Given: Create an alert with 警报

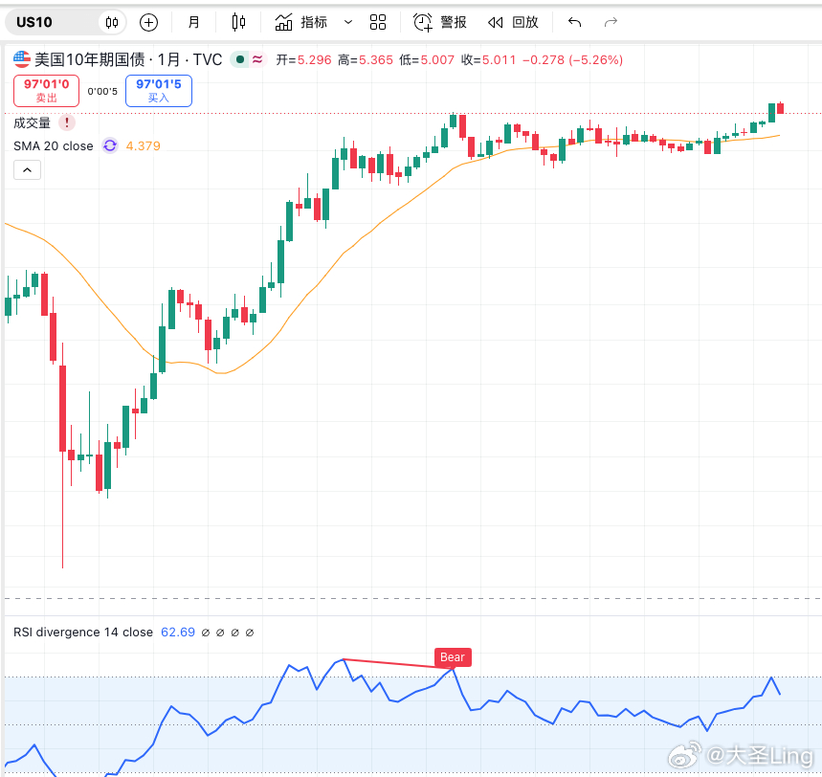Looking at the screenshot, I should (440, 22).
